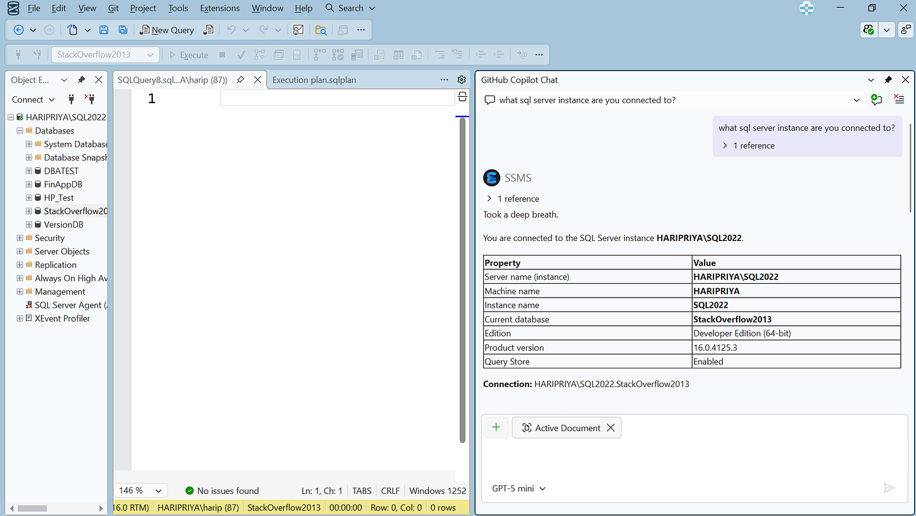Open the chat thread title dropdown
916x516 pixels.
click(x=856, y=100)
